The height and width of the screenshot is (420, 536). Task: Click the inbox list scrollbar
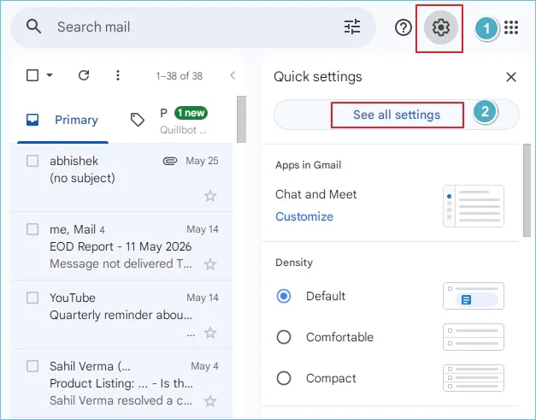[x=241, y=120]
